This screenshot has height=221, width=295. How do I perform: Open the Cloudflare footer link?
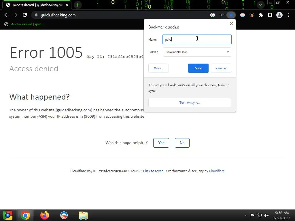point(217,171)
